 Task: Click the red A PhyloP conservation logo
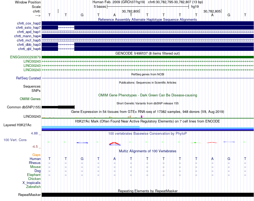(x=114, y=143)
